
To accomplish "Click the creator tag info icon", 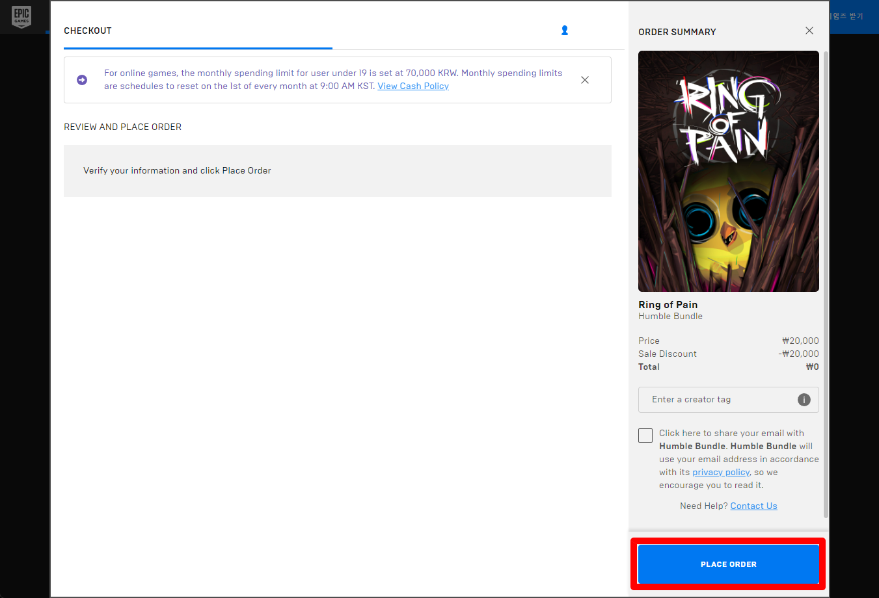I will (x=804, y=400).
